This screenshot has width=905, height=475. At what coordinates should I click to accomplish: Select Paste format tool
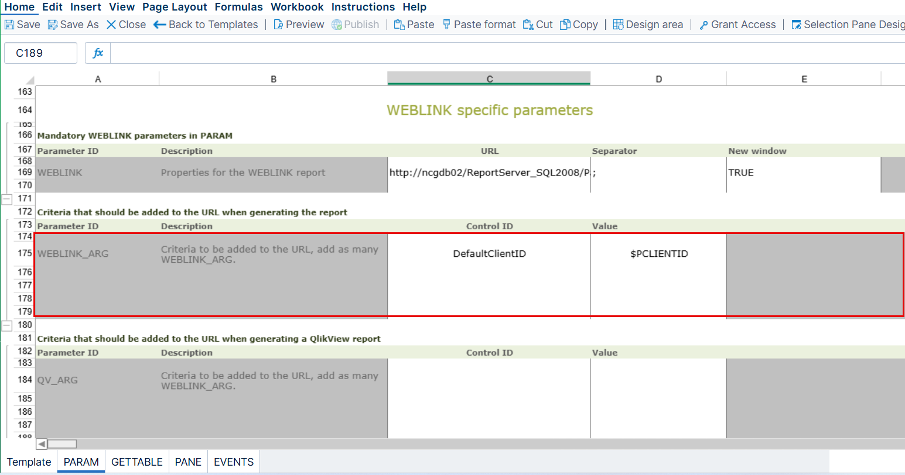pos(479,25)
